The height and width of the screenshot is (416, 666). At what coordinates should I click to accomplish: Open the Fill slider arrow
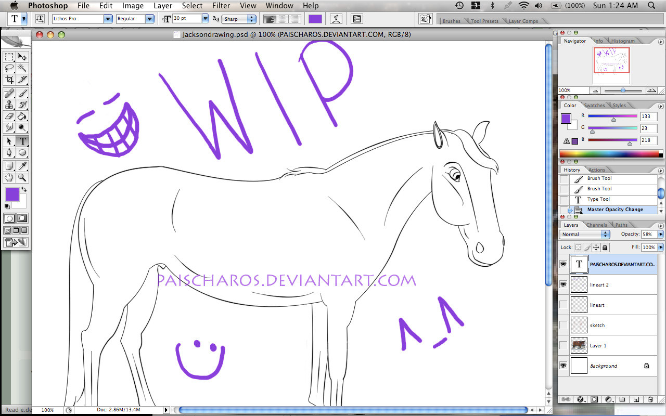661,248
